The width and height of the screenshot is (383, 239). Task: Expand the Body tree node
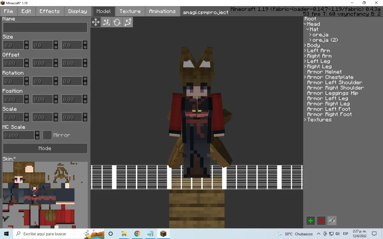click(305, 45)
